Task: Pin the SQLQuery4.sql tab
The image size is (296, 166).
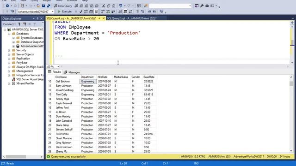Action: pos(99,18)
